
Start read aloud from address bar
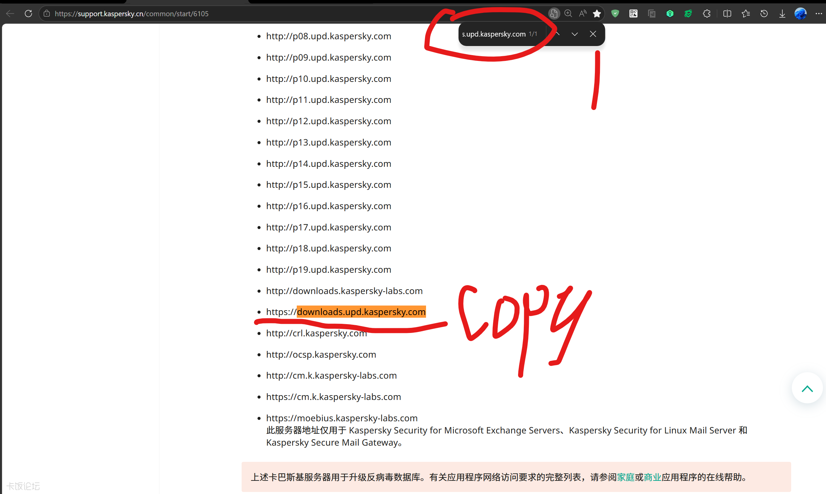coord(582,14)
